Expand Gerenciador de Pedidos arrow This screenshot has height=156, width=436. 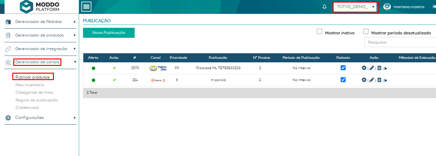tap(75, 22)
